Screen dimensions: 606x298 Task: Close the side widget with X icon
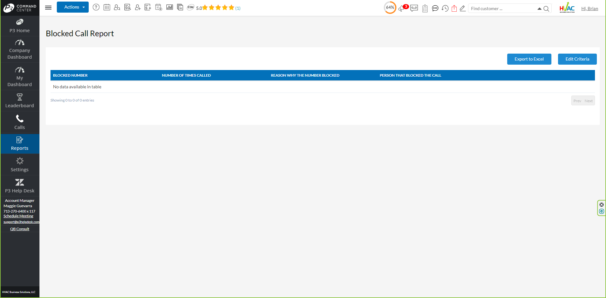click(602, 205)
